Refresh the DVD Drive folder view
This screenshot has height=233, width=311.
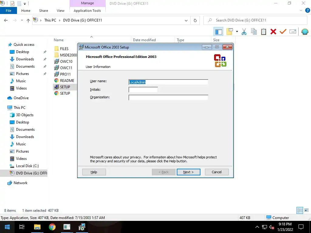(195, 20)
